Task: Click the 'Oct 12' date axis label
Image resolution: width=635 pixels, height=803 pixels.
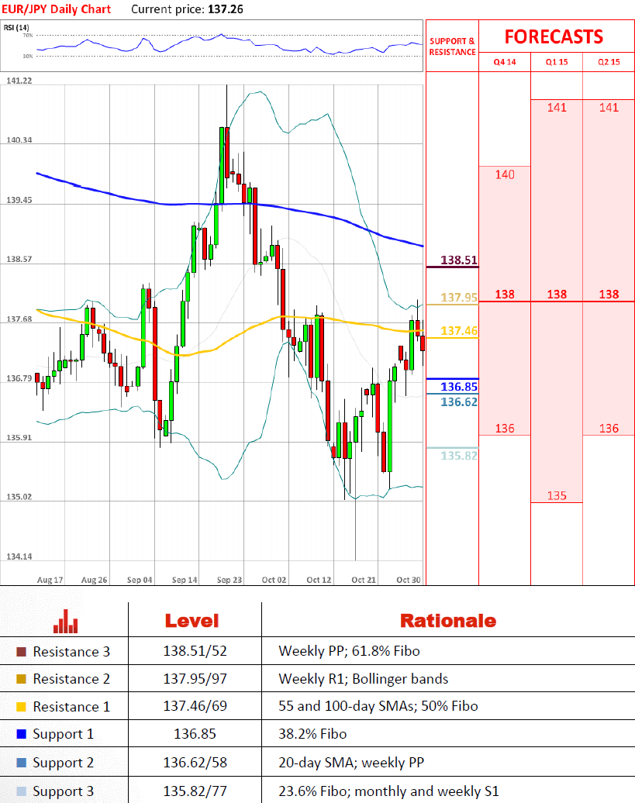Action: [x=319, y=580]
